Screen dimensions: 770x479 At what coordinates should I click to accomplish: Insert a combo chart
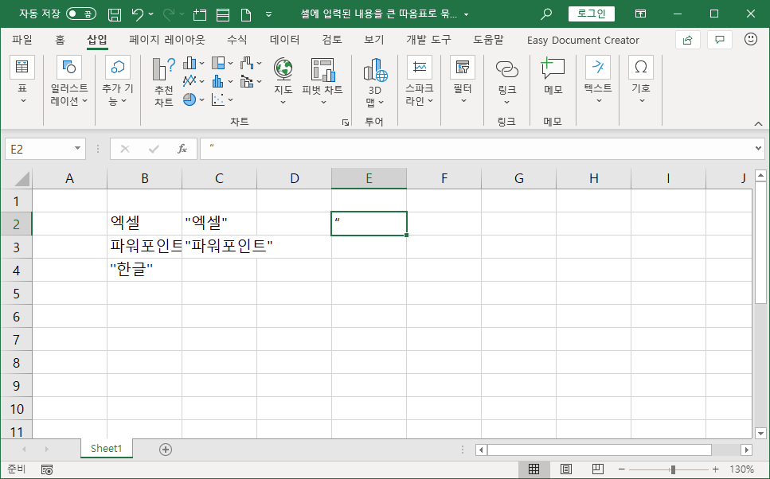[251, 81]
